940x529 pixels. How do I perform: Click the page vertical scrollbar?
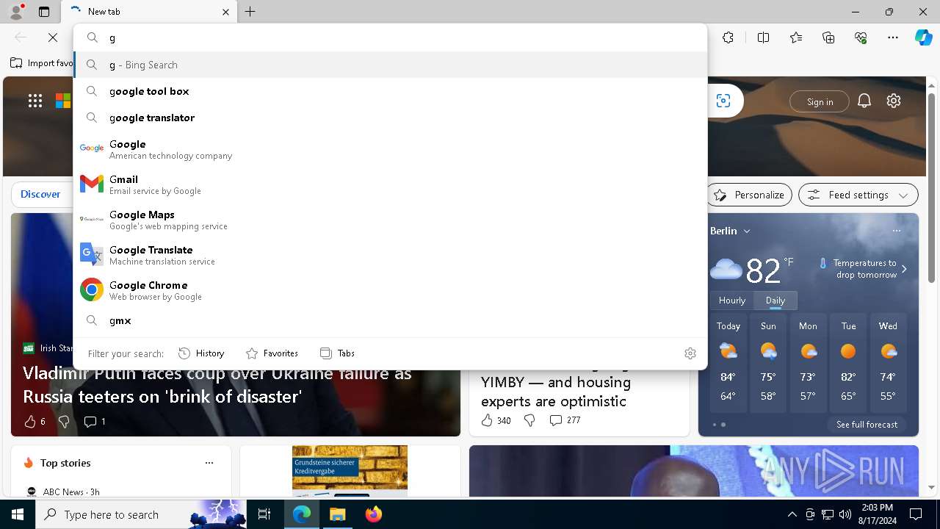931,187
